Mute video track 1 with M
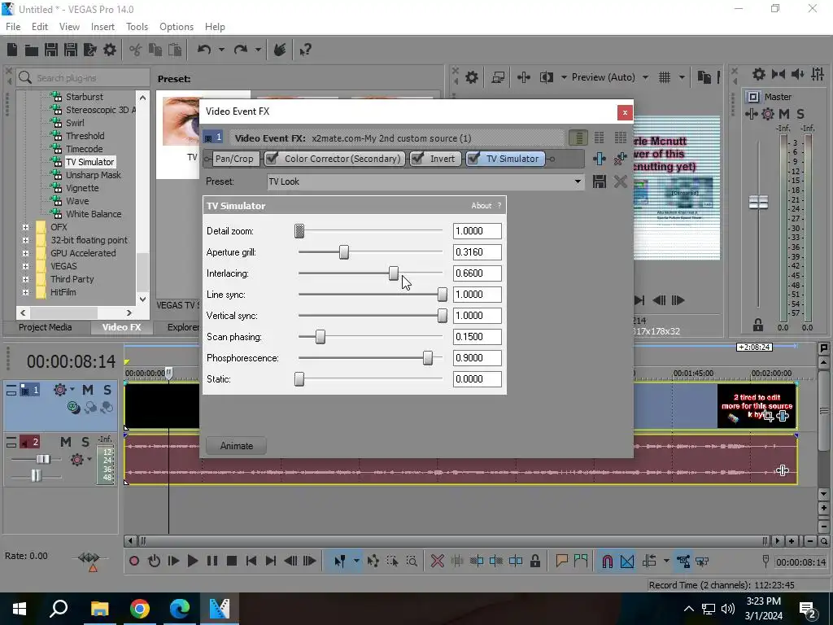Viewport: 833px width, 625px height. coord(88,390)
